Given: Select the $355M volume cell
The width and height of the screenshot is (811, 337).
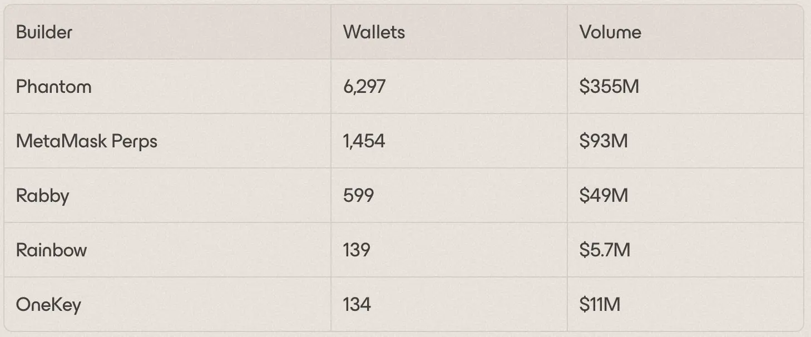Looking at the screenshot, I should pos(609,87).
